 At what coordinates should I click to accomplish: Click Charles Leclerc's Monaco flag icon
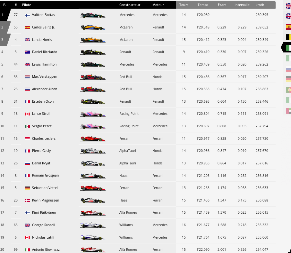[27, 138]
